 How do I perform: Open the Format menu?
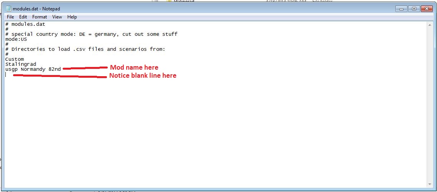coord(40,17)
